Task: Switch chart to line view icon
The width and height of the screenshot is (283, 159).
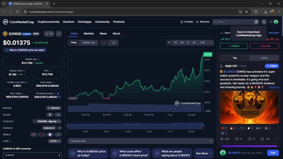Action: click(x=104, y=43)
